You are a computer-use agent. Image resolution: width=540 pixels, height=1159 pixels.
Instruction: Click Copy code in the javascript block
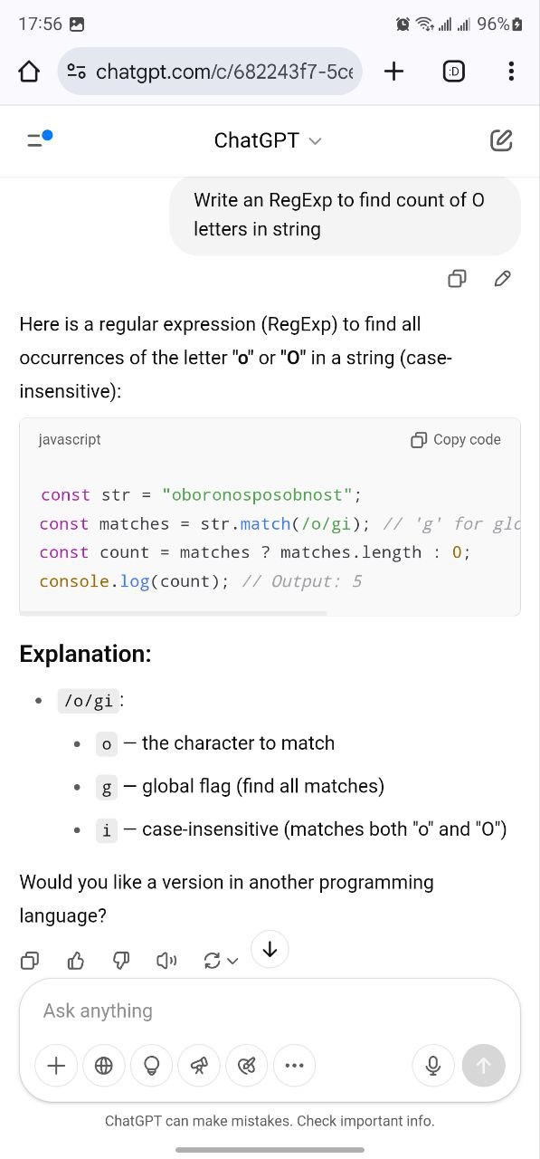pyautogui.click(x=456, y=440)
